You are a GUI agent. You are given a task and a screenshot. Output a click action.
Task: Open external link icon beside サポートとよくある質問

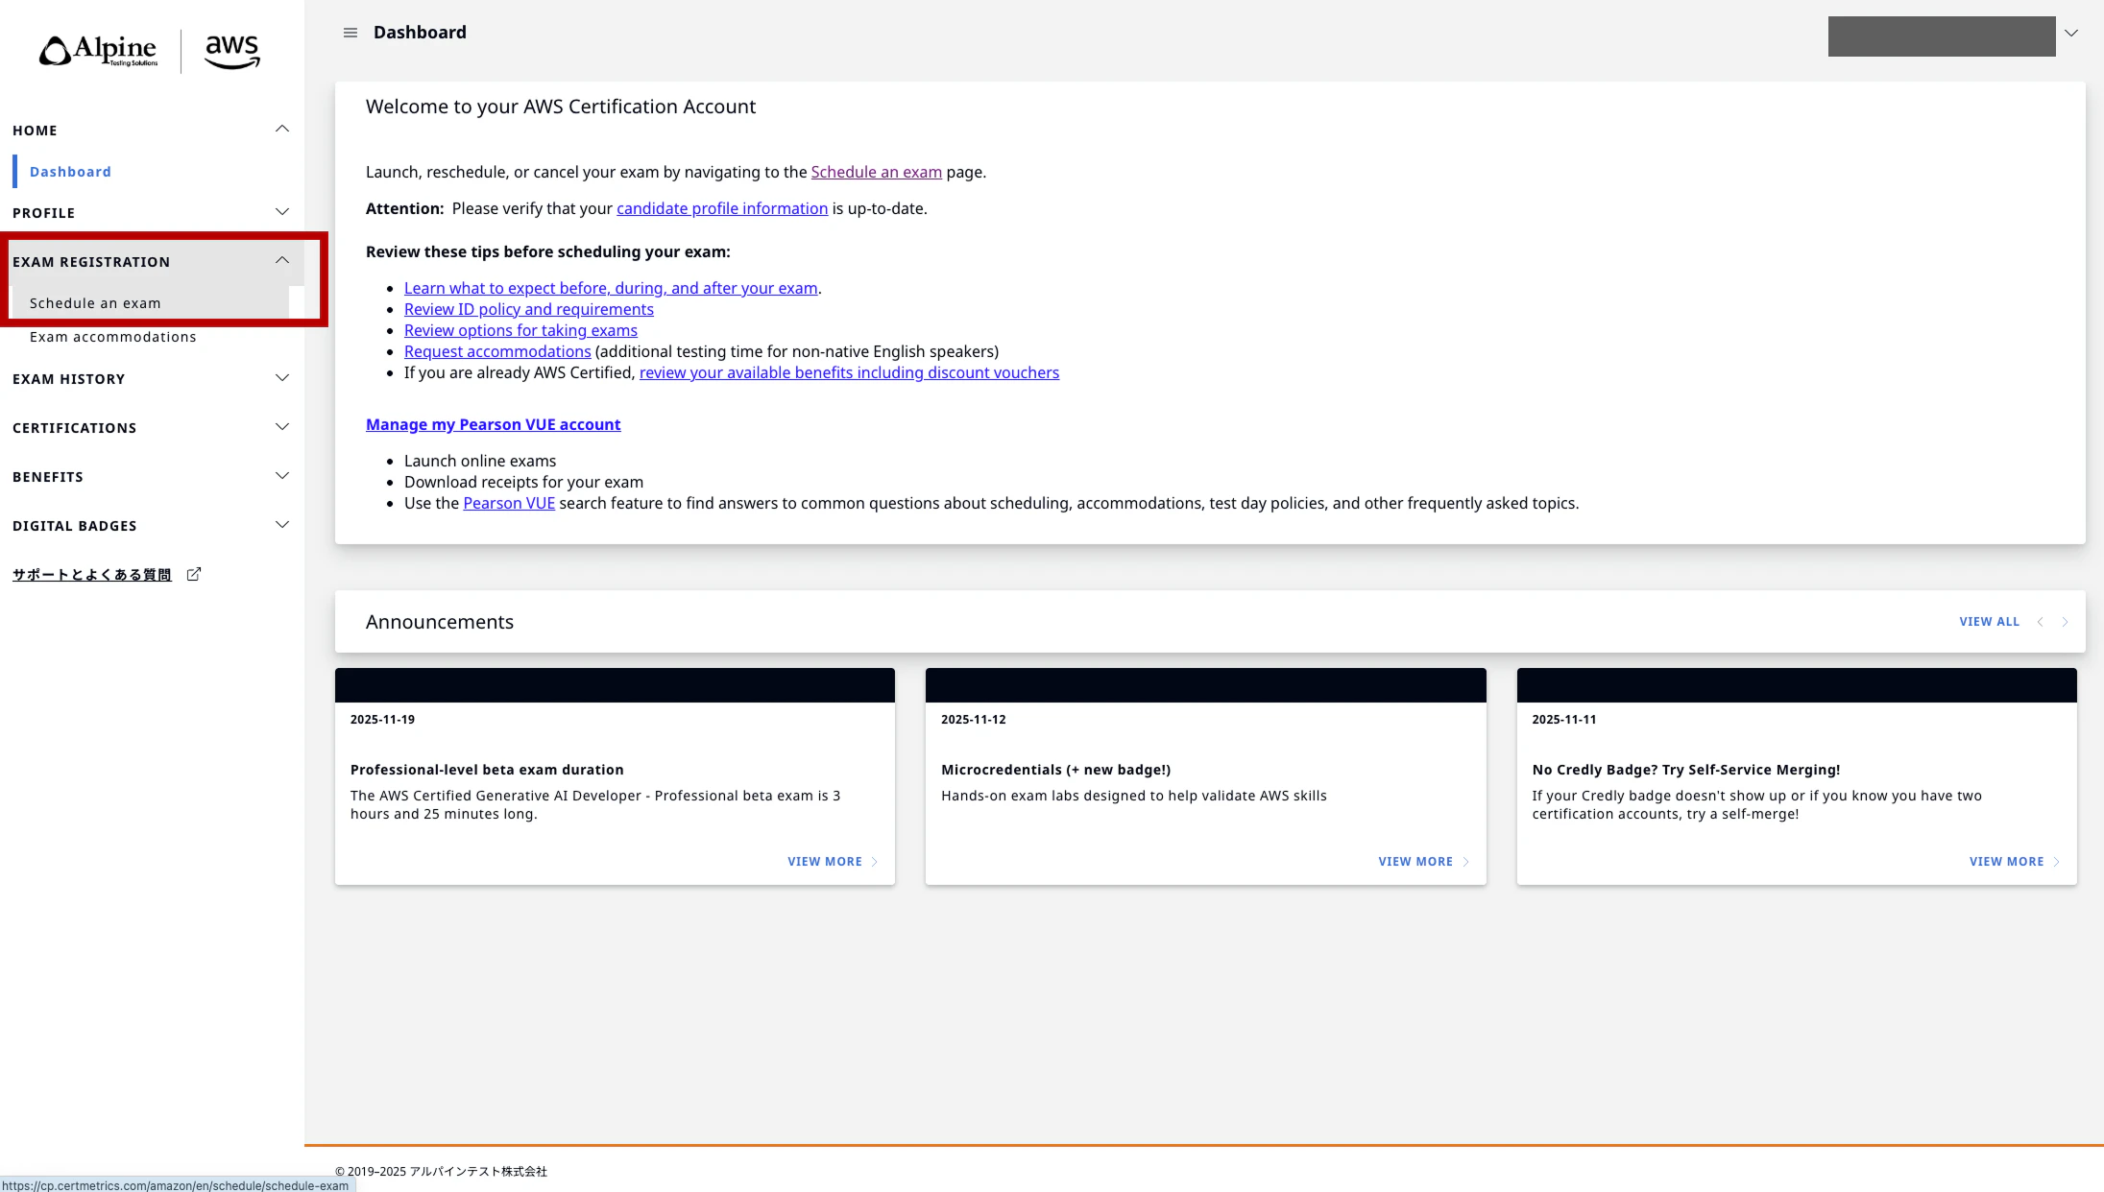tap(194, 574)
